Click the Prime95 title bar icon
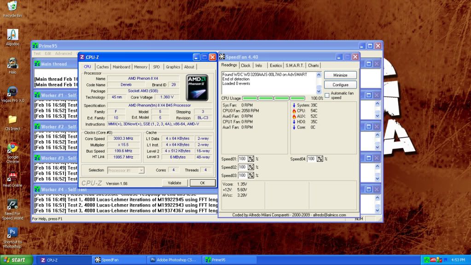 pyautogui.click(x=35, y=46)
